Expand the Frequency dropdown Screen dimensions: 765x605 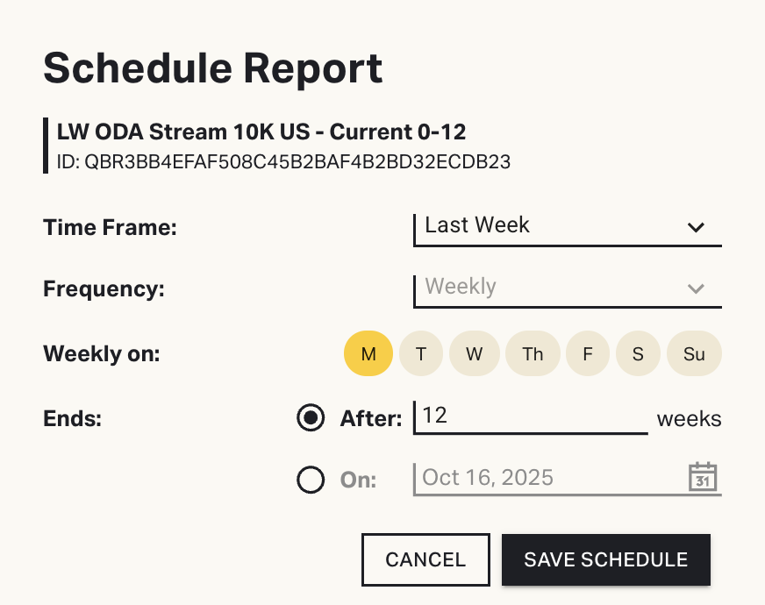[x=566, y=288]
